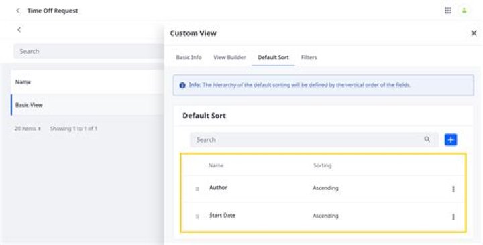483x245 pixels.
Task: Go back from Time Off Request page
Action: pyautogui.click(x=18, y=11)
